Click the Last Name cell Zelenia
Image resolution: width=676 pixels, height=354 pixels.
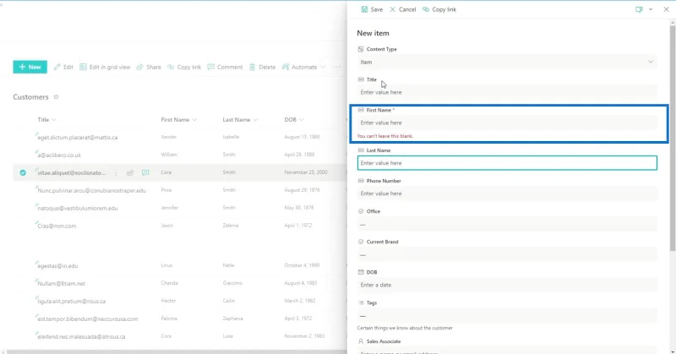pos(231,226)
